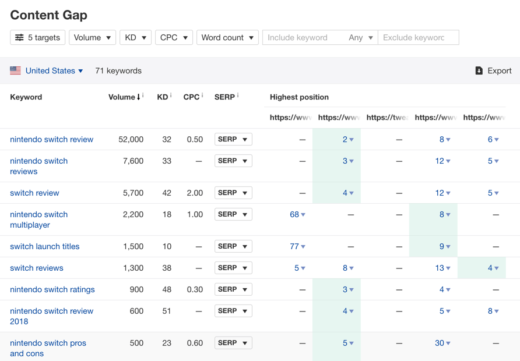Sort by the KD column header
The height and width of the screenshot is (361, 520).
(163, 97)
